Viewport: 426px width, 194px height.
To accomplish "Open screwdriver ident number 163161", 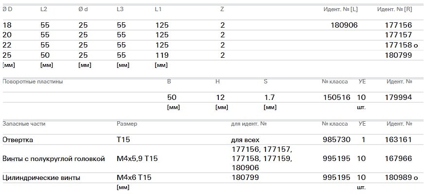I will (398, 140).
